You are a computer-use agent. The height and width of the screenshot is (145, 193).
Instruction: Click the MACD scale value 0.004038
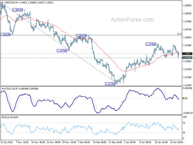click(188, 88)
